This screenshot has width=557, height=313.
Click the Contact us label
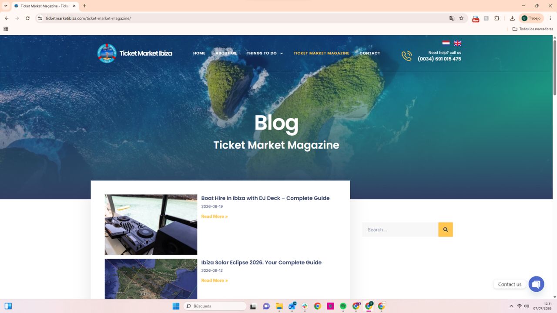point(510,284)
